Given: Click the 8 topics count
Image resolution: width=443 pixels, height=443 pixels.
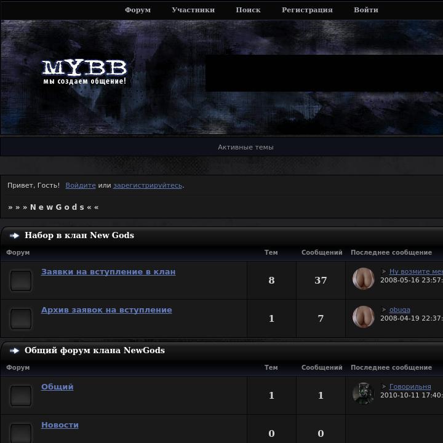Looking at the screenshot, I should click(x=271, y=281).
